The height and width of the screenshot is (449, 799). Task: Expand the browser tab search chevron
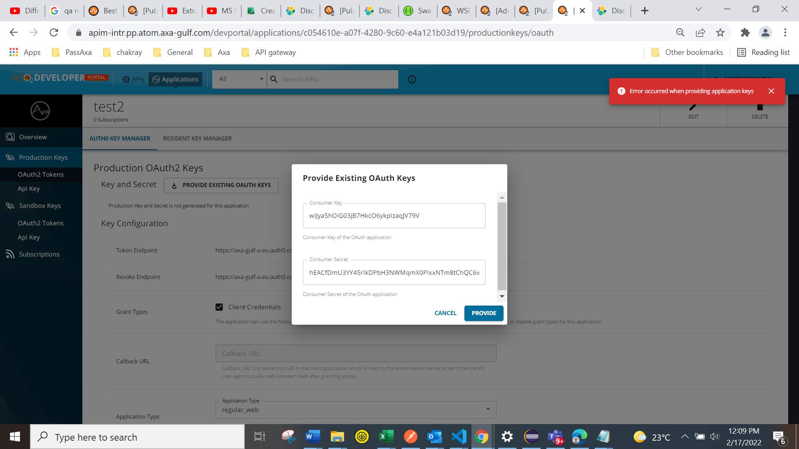(x=698, y=9)
